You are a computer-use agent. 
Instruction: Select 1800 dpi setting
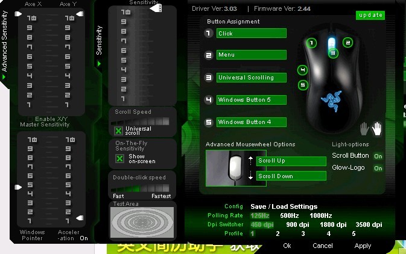(333, 225)
